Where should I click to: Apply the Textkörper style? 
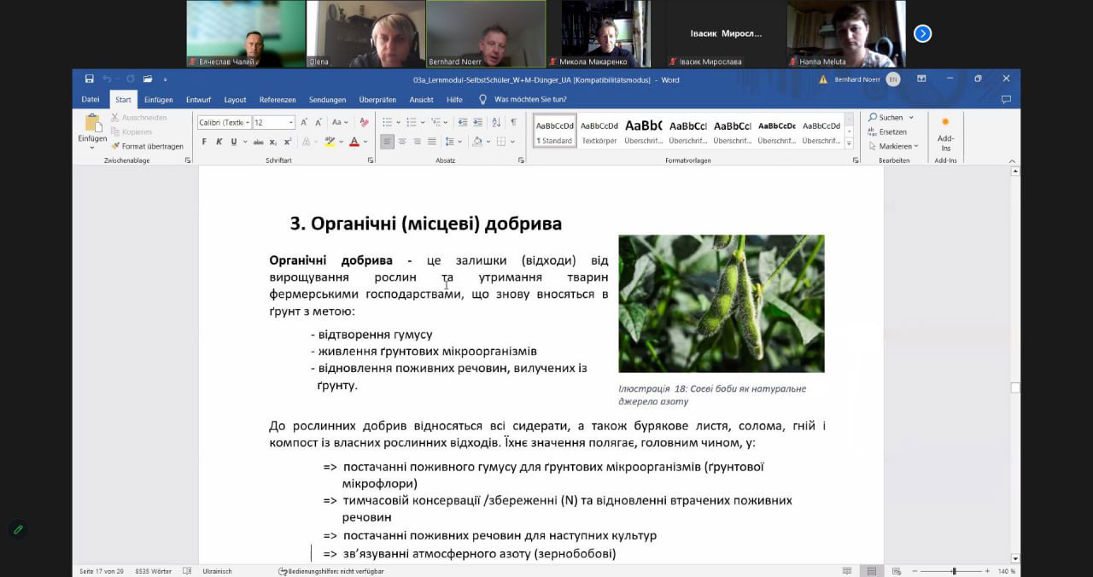tap(599, 131)
